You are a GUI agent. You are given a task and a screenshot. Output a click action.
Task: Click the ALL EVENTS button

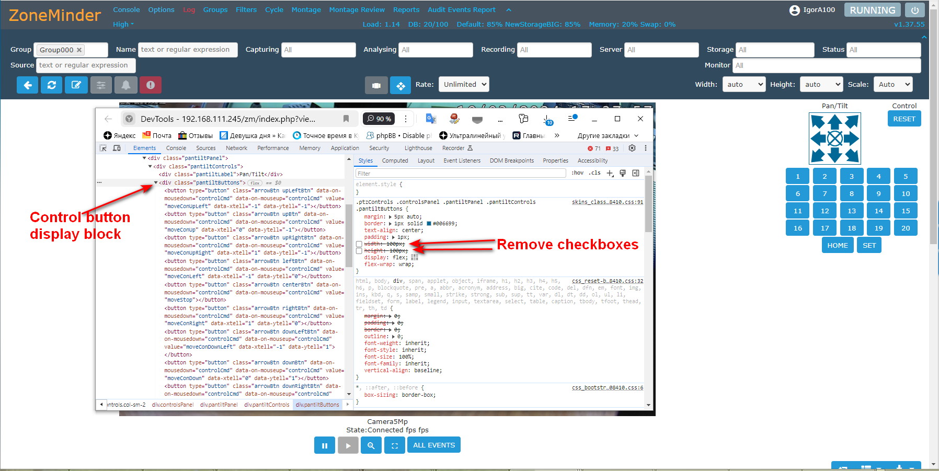point(434,445)
